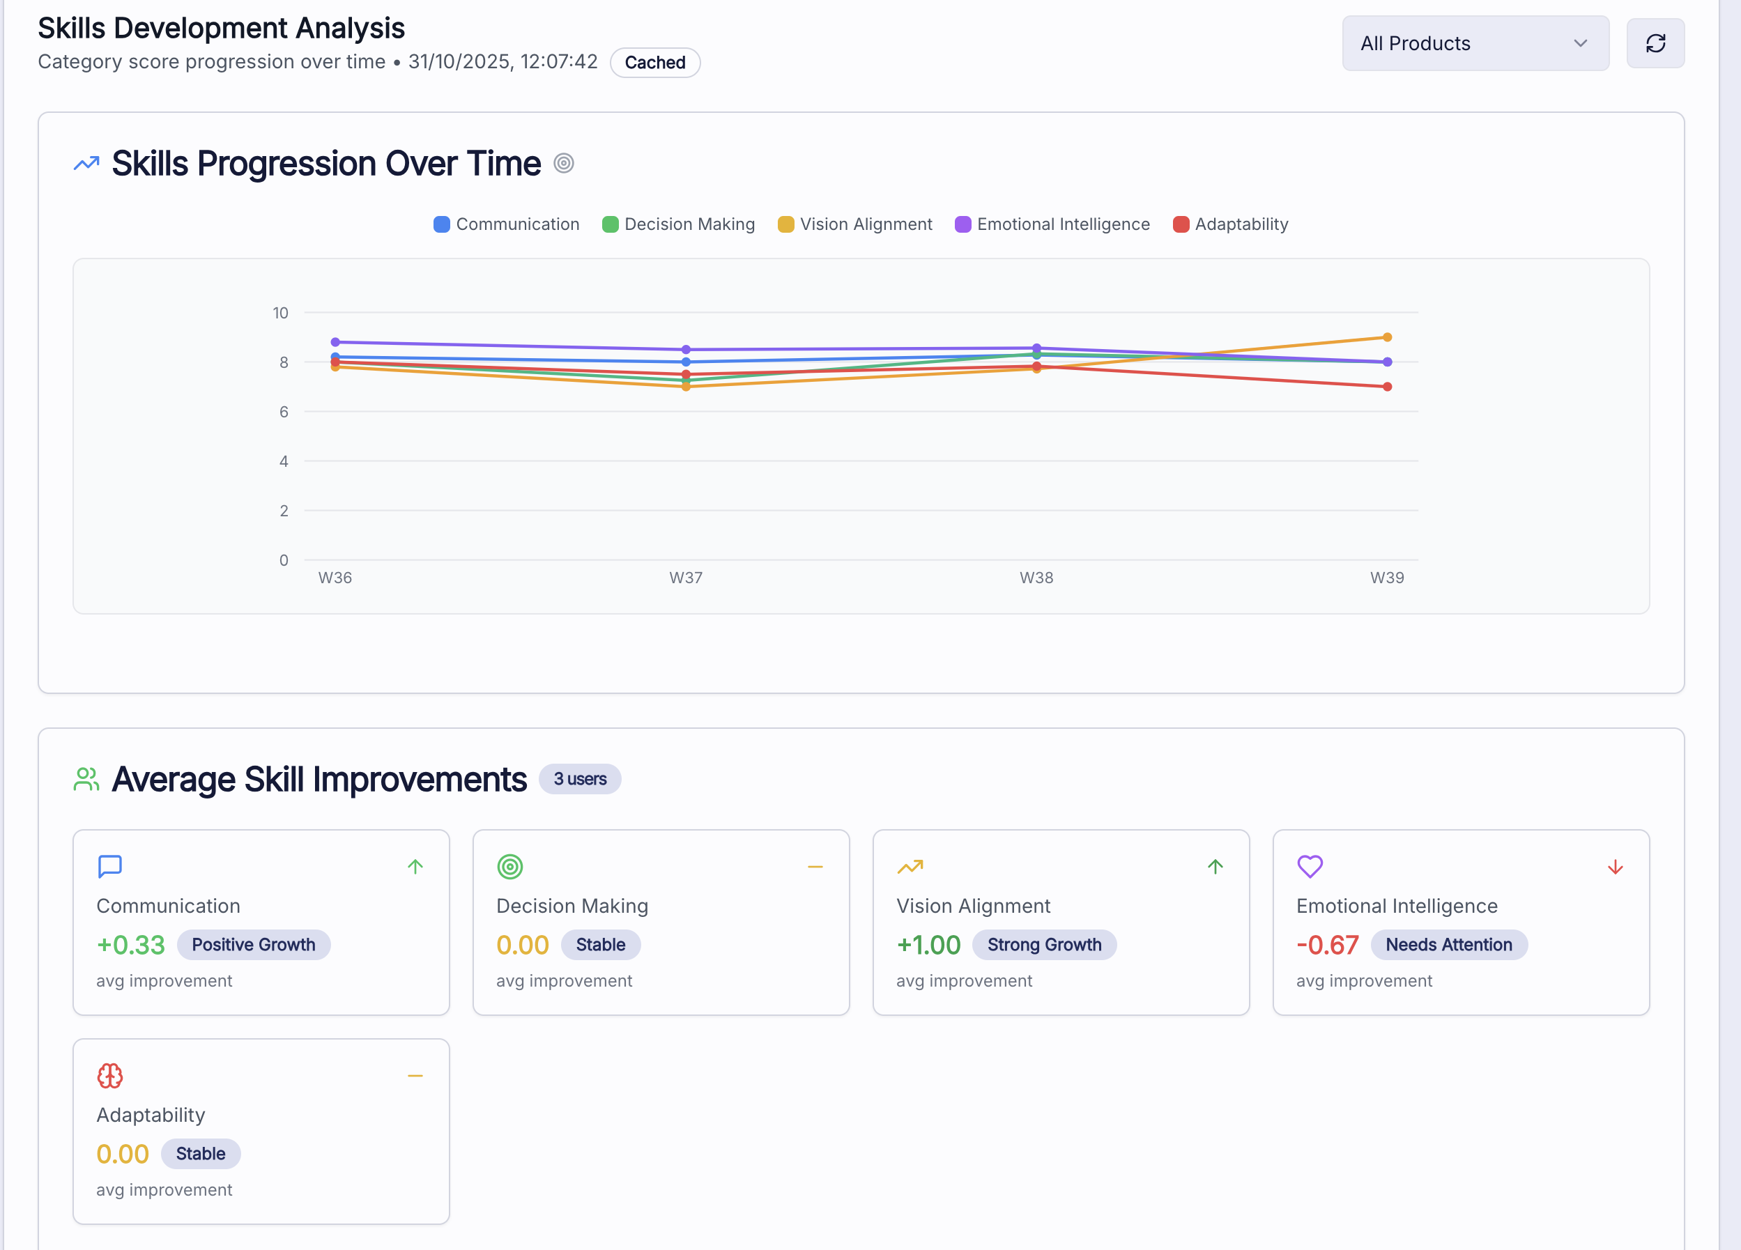Click the users icon beside Average Skill Improvements
The width and height of the screenshot is (1741, 1250).
click(x=86, y=779)
